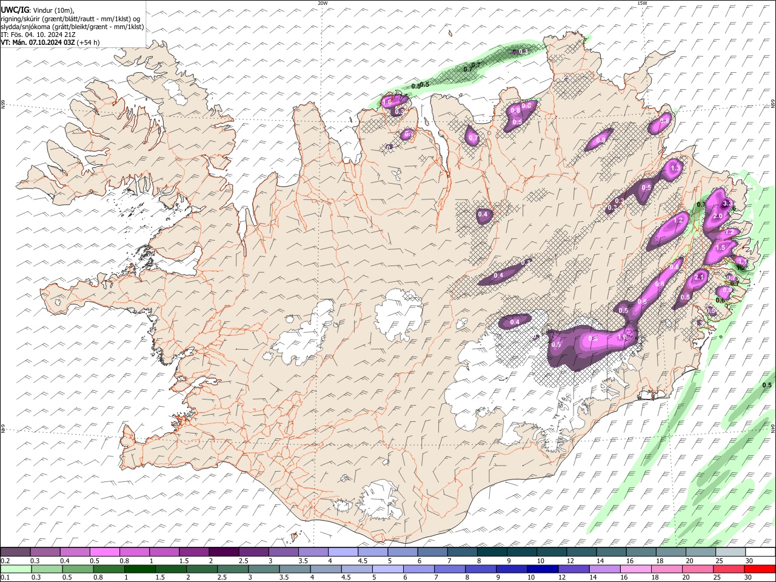The width and height of the screenshot is (776, 582).
Task: Click the dark teal 9 snow scale swatch
Action: pos(521,552)
